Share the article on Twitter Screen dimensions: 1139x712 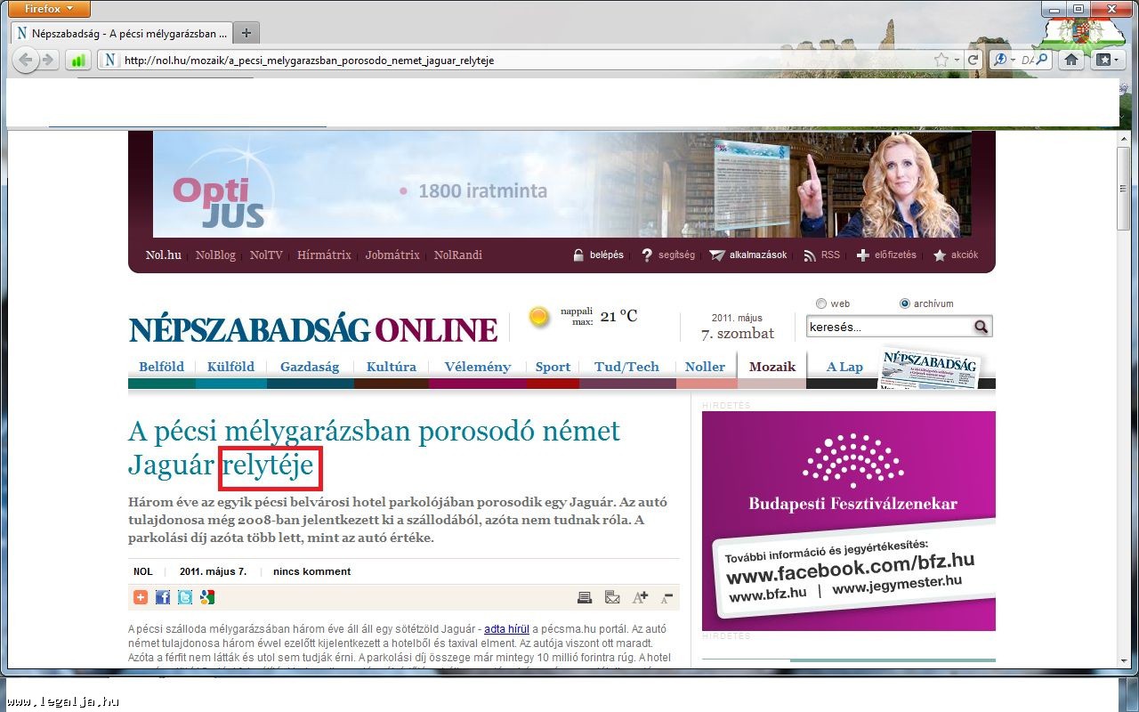coord(185,597)
